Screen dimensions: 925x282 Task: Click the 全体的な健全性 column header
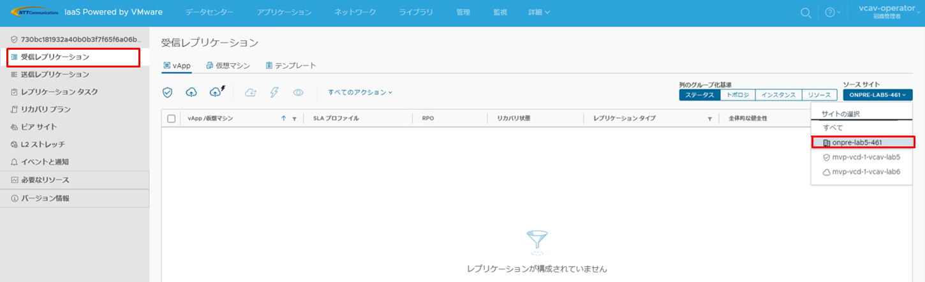(748, 119)
